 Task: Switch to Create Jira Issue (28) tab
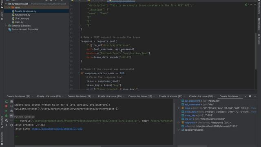(x=201, y=96)
